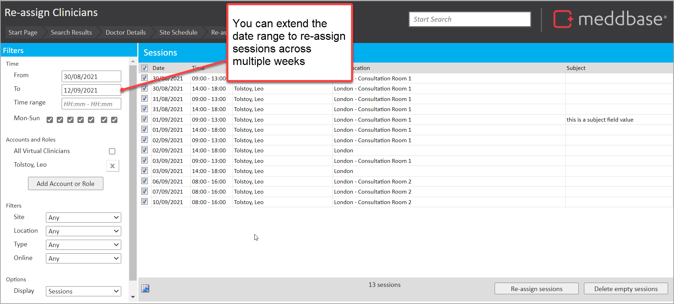Screen dimensions: 674x304
Task: Enable the All Virtual Clinicians checkbox
Action: [x=112, y=151]
